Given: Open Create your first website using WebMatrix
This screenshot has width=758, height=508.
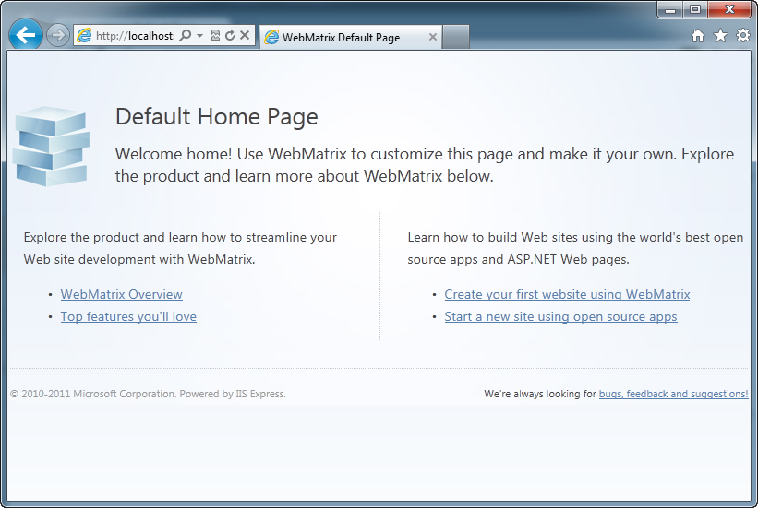Looking at the screenshot, I should (567, 294).
